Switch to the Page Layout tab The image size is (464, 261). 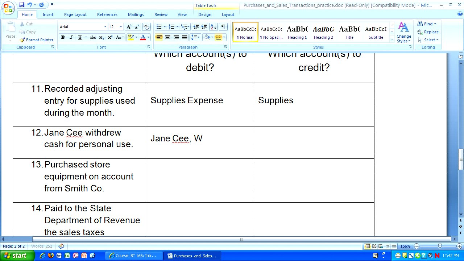75,14
